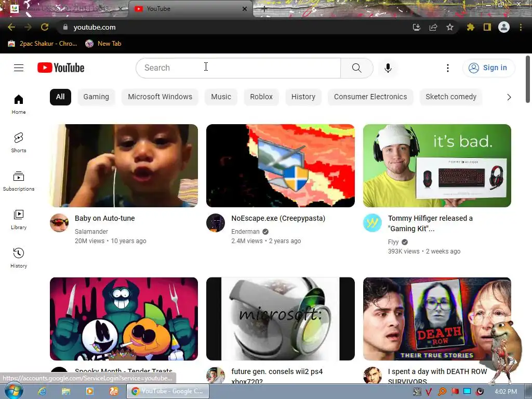This screenshot has width=532, height=399.
Task: Open the Baby on Auto-tune video title
Action: (105, 218)
